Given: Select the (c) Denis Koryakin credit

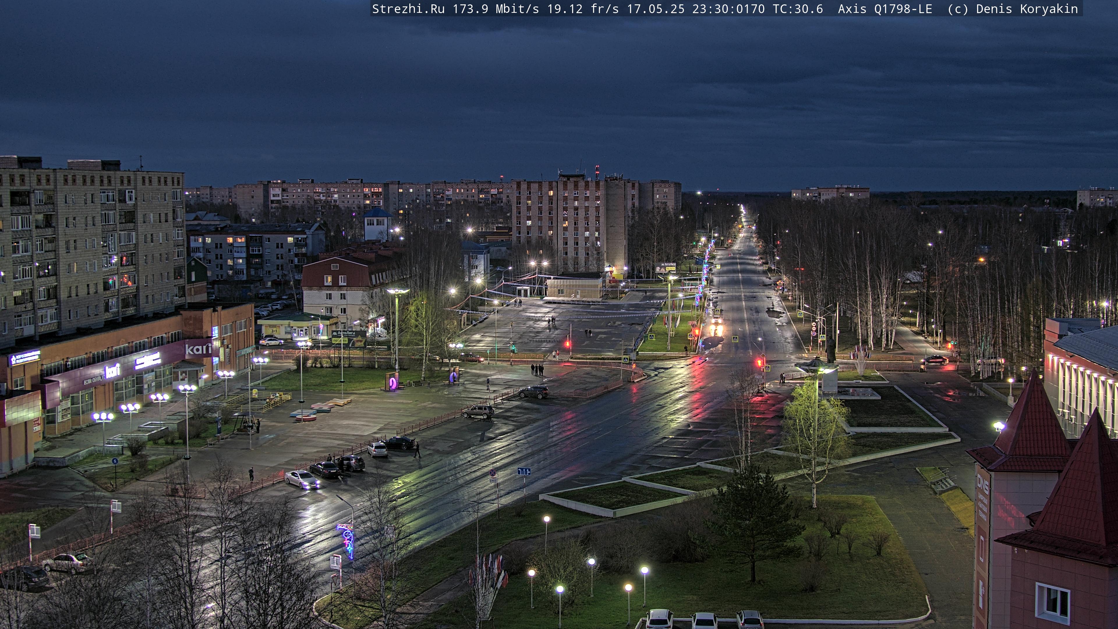Looking at the screenshot, I should coord(1013,9).
